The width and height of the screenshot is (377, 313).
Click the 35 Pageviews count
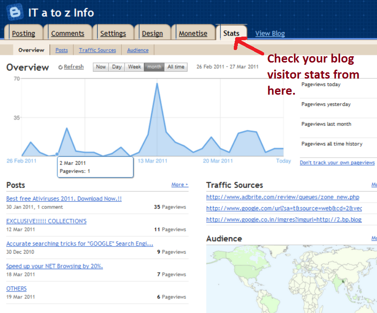coord(170,207)
